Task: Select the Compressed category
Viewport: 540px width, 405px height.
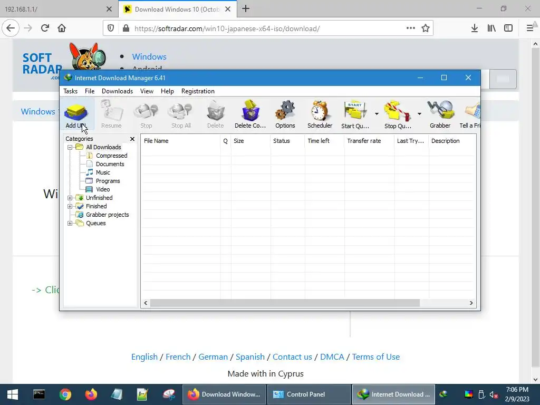Action: (x=112, y=156)
